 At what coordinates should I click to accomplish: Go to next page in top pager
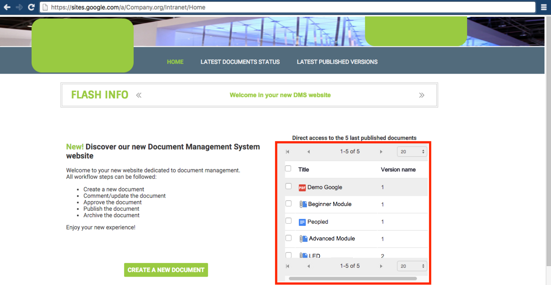tap(381, 152)
